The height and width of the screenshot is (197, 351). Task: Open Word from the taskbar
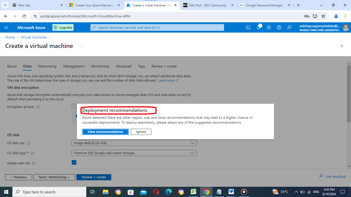[231, 192]
